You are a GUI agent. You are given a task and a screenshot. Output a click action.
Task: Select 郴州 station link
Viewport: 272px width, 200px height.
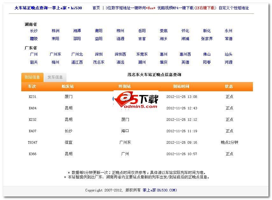point(120,31)
